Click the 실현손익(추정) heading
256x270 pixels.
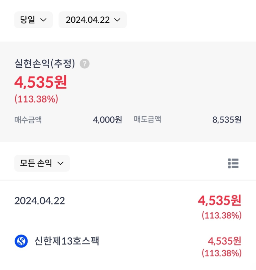(x=45, y=64)
